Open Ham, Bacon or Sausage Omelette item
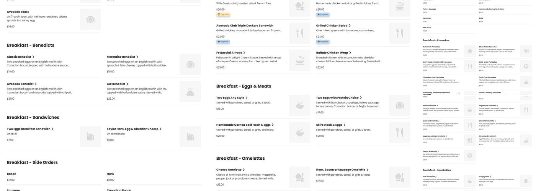536x191 pixels. (x=340, y=170)
